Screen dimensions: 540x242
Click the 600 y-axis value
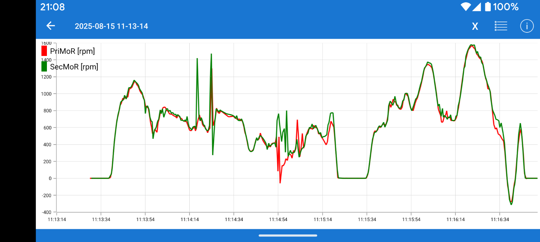coord(48,128)
